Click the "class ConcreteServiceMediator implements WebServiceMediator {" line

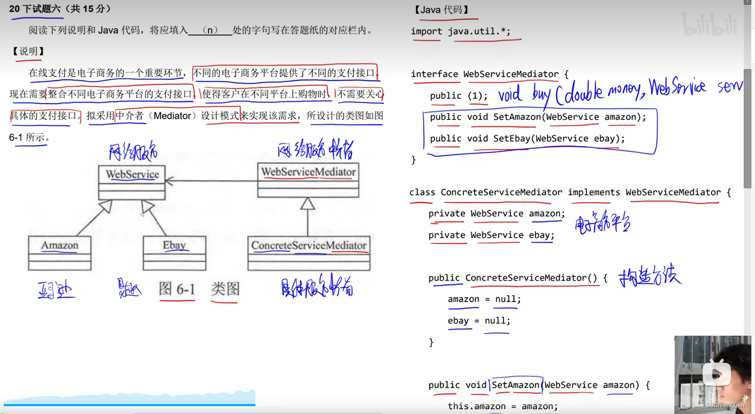click(570, 192)
